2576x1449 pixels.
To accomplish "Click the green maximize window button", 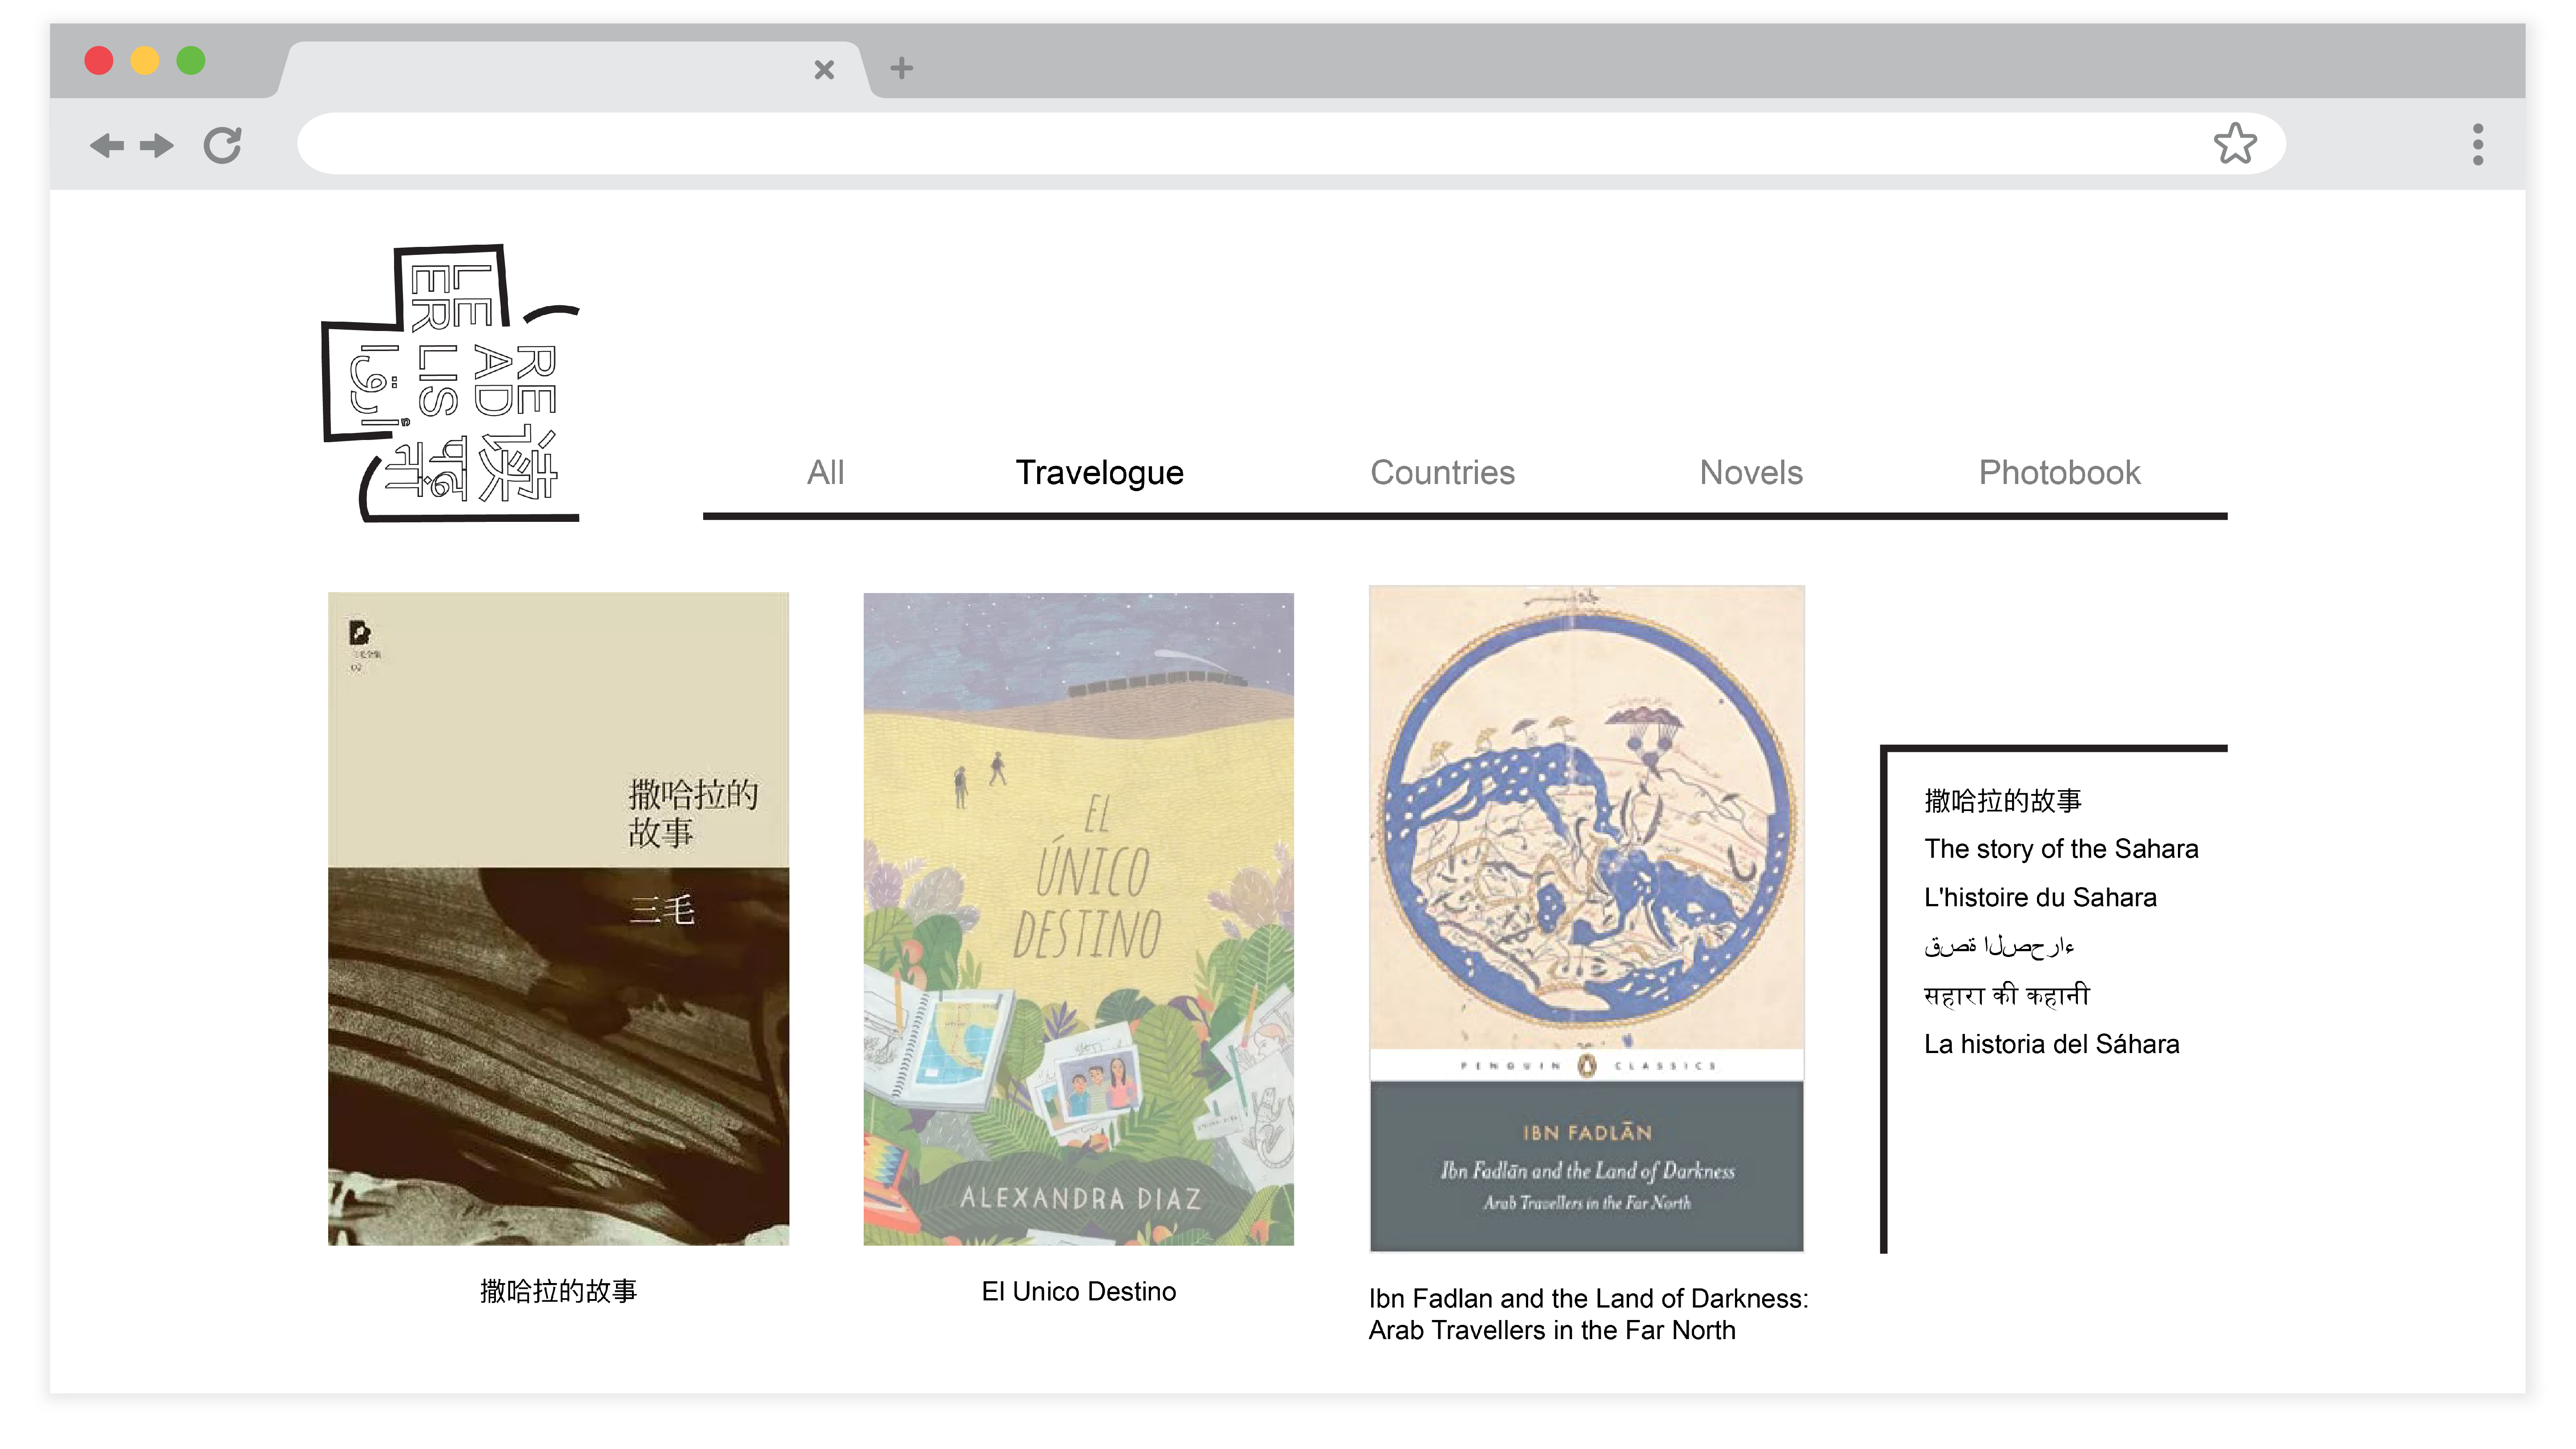I will tap(191, 60).
